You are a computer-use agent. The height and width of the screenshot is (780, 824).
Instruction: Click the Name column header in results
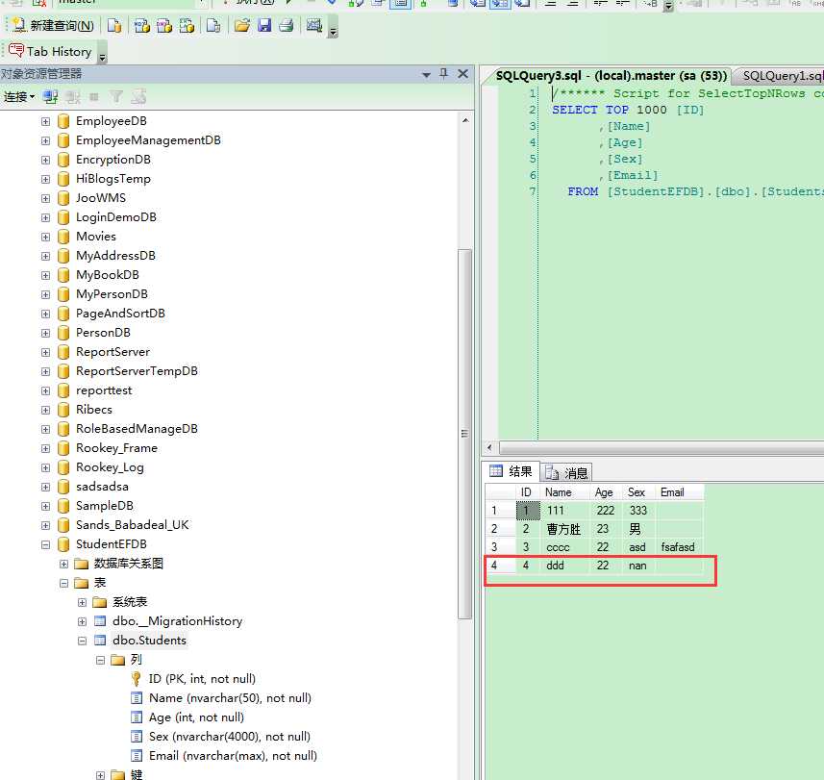pos(564,492)
